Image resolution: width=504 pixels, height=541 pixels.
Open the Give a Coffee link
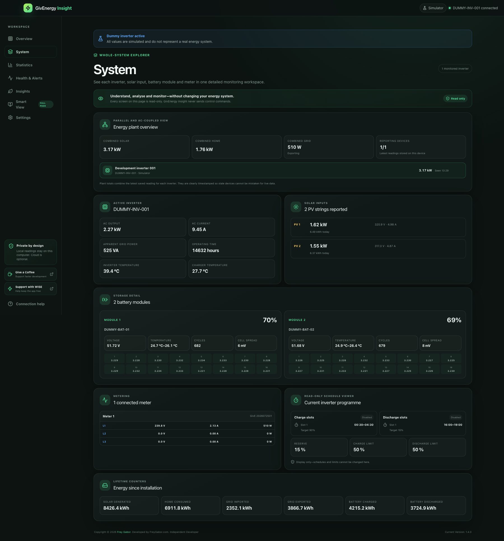tap(31, 274)
